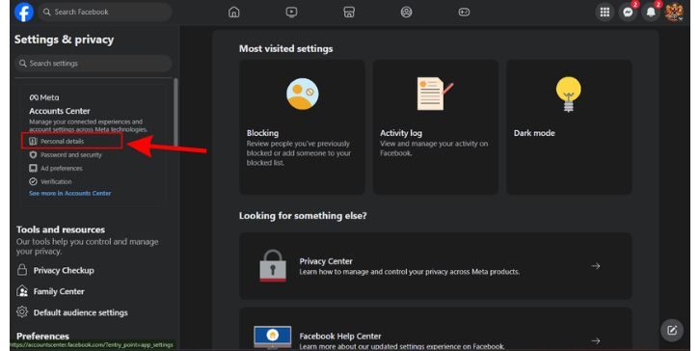This screenshot has width=700, height=351.
Task: Click the Tools and resources heading
Action: click(61, 229)
